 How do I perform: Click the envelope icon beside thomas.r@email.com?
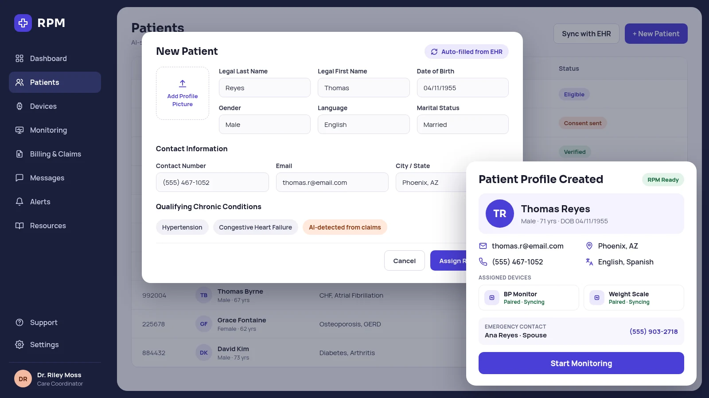pos(483,246)
